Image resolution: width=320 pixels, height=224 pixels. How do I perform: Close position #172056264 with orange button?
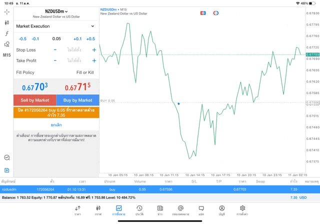coord(56,113)
